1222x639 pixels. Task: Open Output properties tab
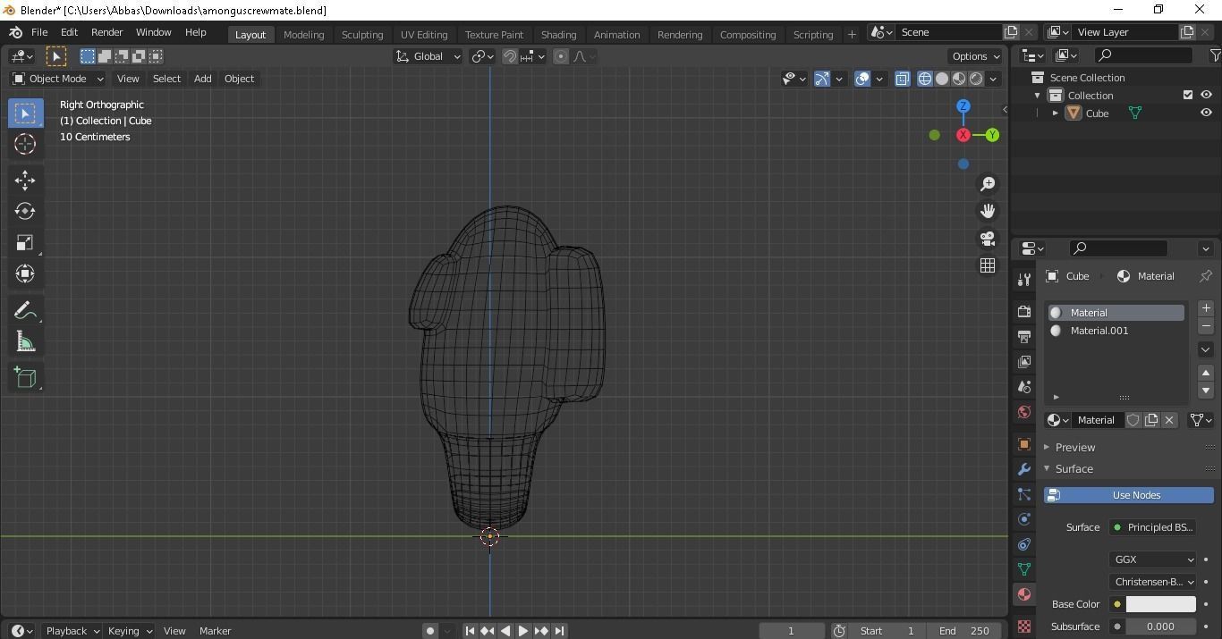[x=1024, y=337]
